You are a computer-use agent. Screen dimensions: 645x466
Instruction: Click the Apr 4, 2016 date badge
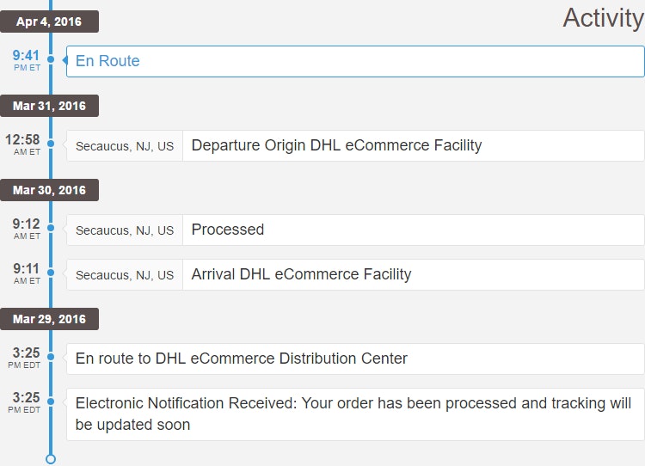pyautogui.click(x=49, y=21)
